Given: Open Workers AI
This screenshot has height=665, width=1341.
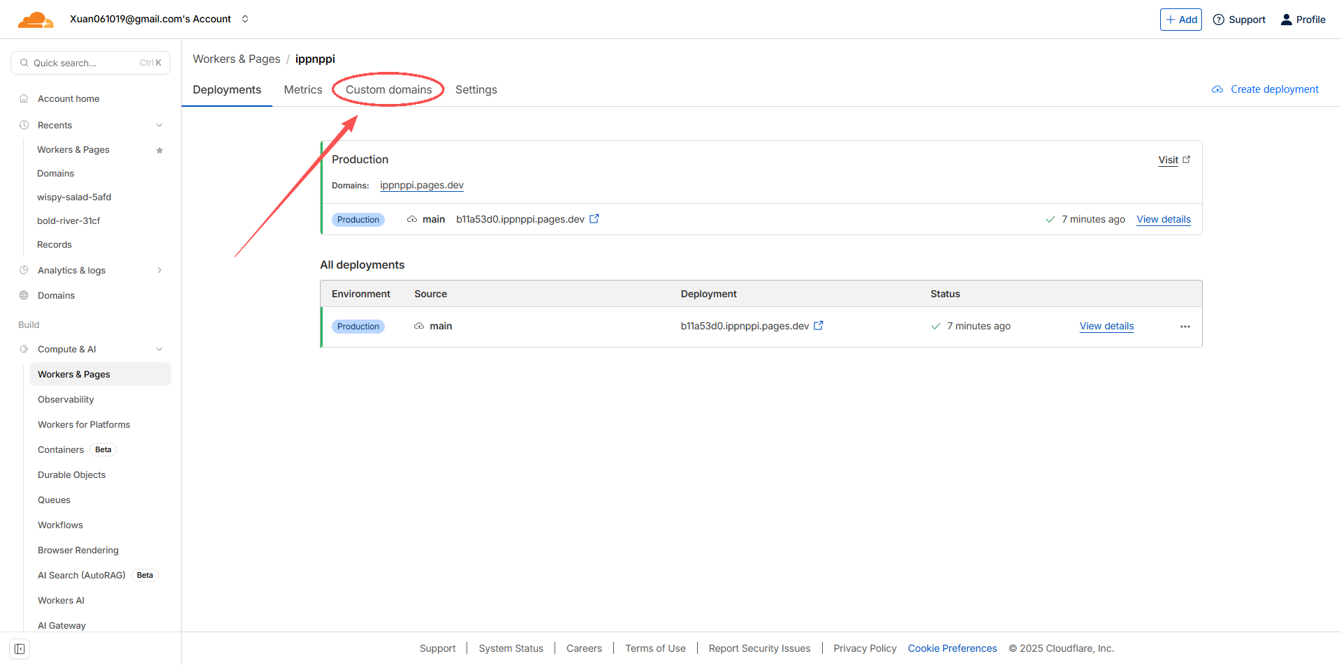Looking at the screenshot, I should pyautogui.click(x=61, y=600).
